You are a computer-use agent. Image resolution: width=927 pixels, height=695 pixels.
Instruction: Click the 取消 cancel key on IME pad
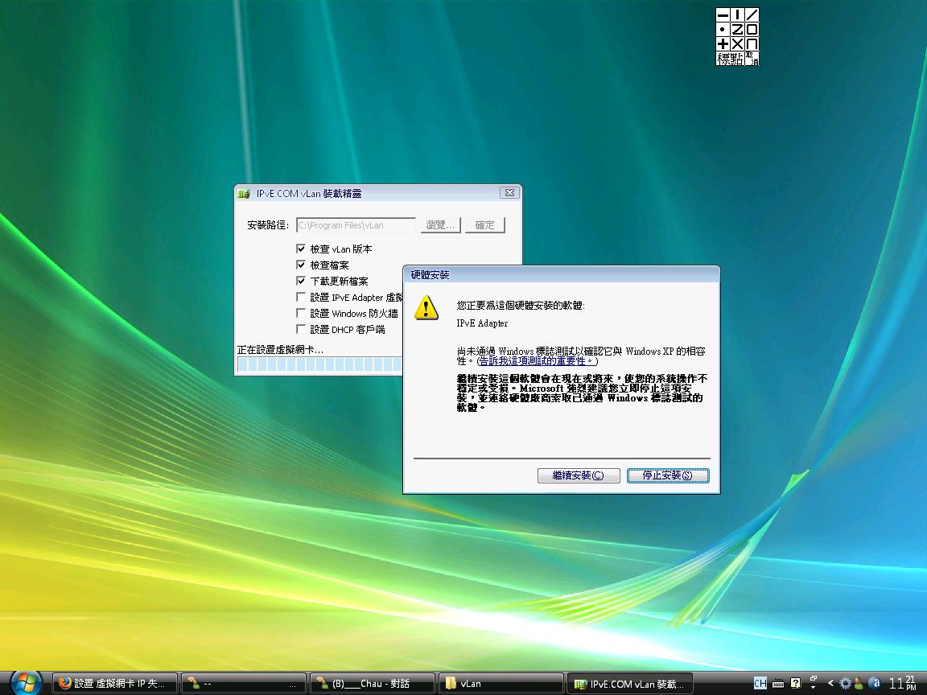[x=752, y=58]
